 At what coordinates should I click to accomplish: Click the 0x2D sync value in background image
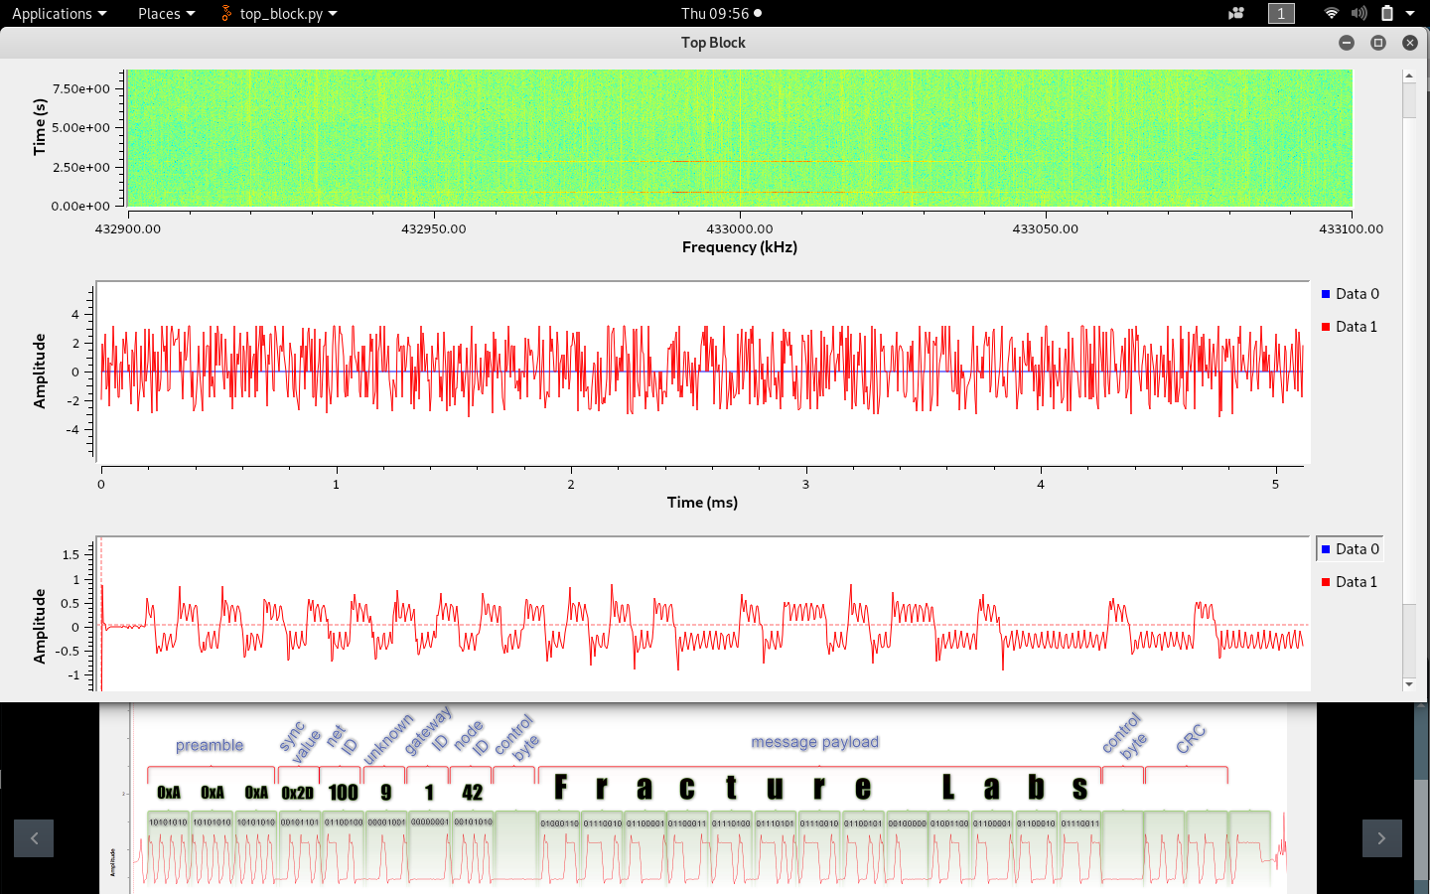(x=297, y=793)
